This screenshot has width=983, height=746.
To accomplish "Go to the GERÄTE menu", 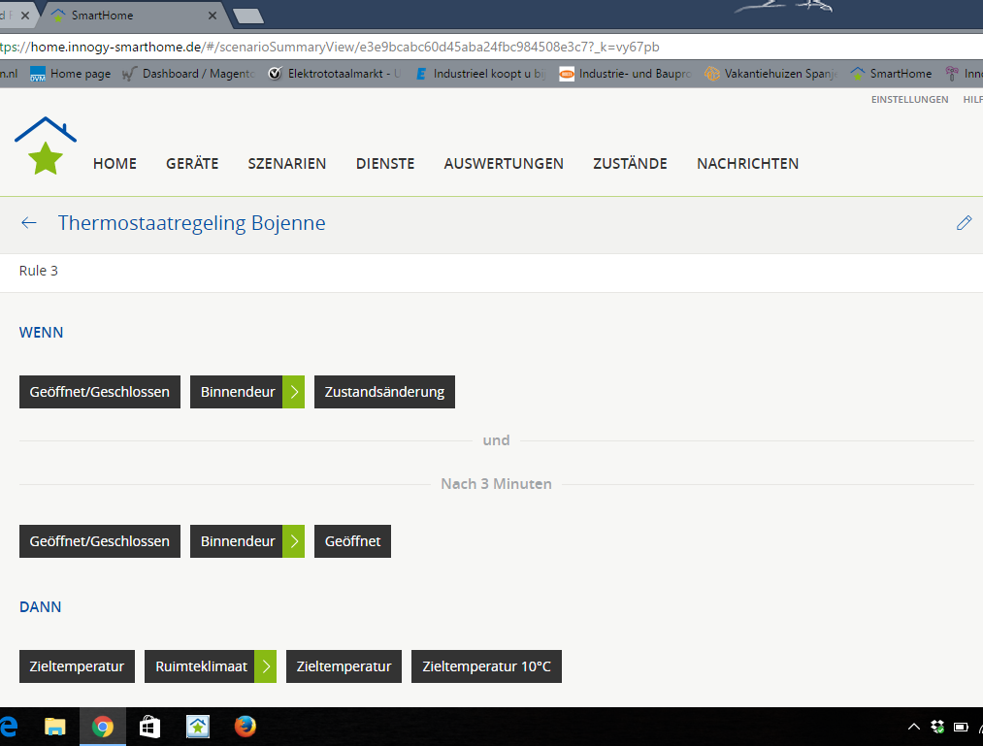I will (192, 164).
